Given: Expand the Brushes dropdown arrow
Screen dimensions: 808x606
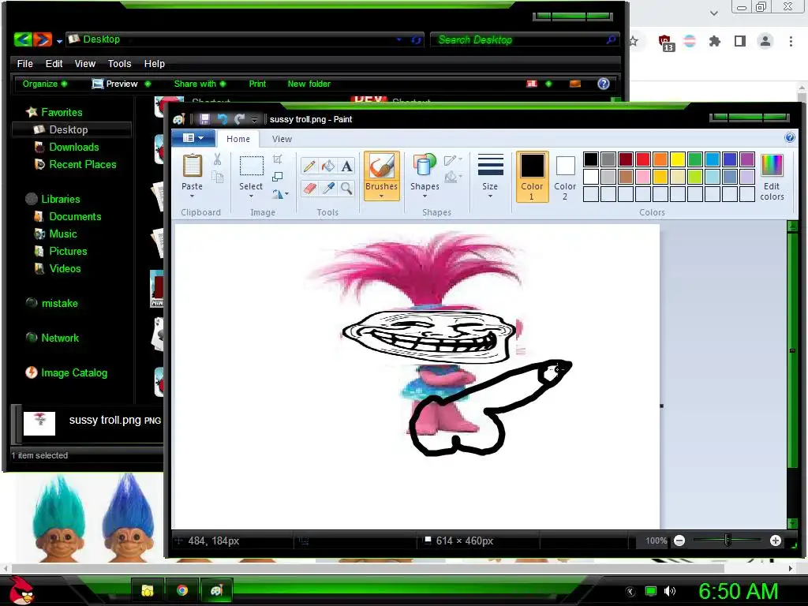Looking at the screenshot, I should coord(381,196).
